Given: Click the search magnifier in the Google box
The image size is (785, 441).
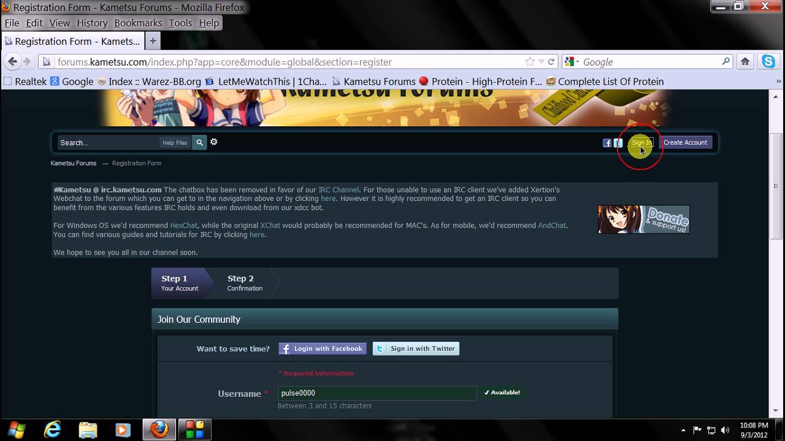Looking at the screenshot, I should (x=726, y=61).
